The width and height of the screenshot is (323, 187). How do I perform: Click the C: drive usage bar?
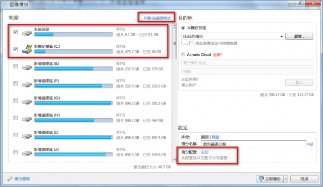74,51
